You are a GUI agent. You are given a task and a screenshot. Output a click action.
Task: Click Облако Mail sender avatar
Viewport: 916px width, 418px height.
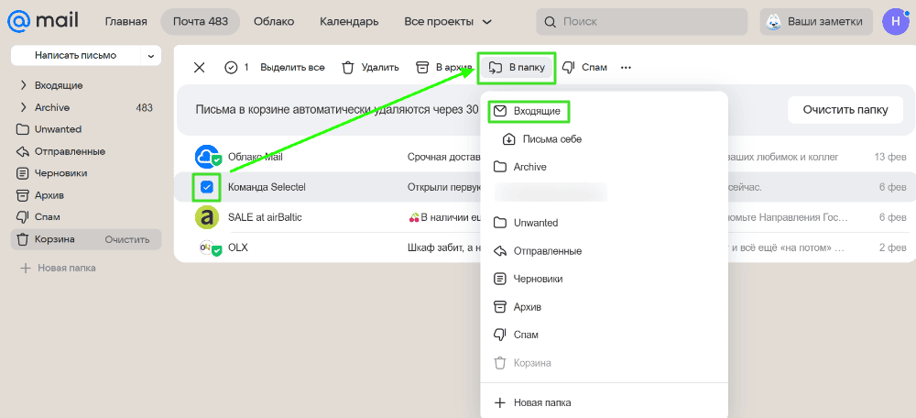point(207,157)
